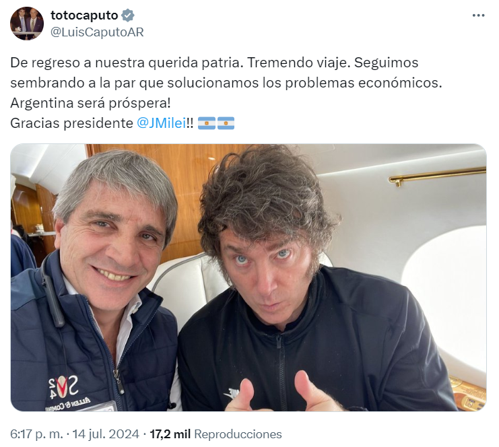Open the @JMilei mention link
This screenshot has height=447, width=499.
pyautogui.click(x=162, y=123)
